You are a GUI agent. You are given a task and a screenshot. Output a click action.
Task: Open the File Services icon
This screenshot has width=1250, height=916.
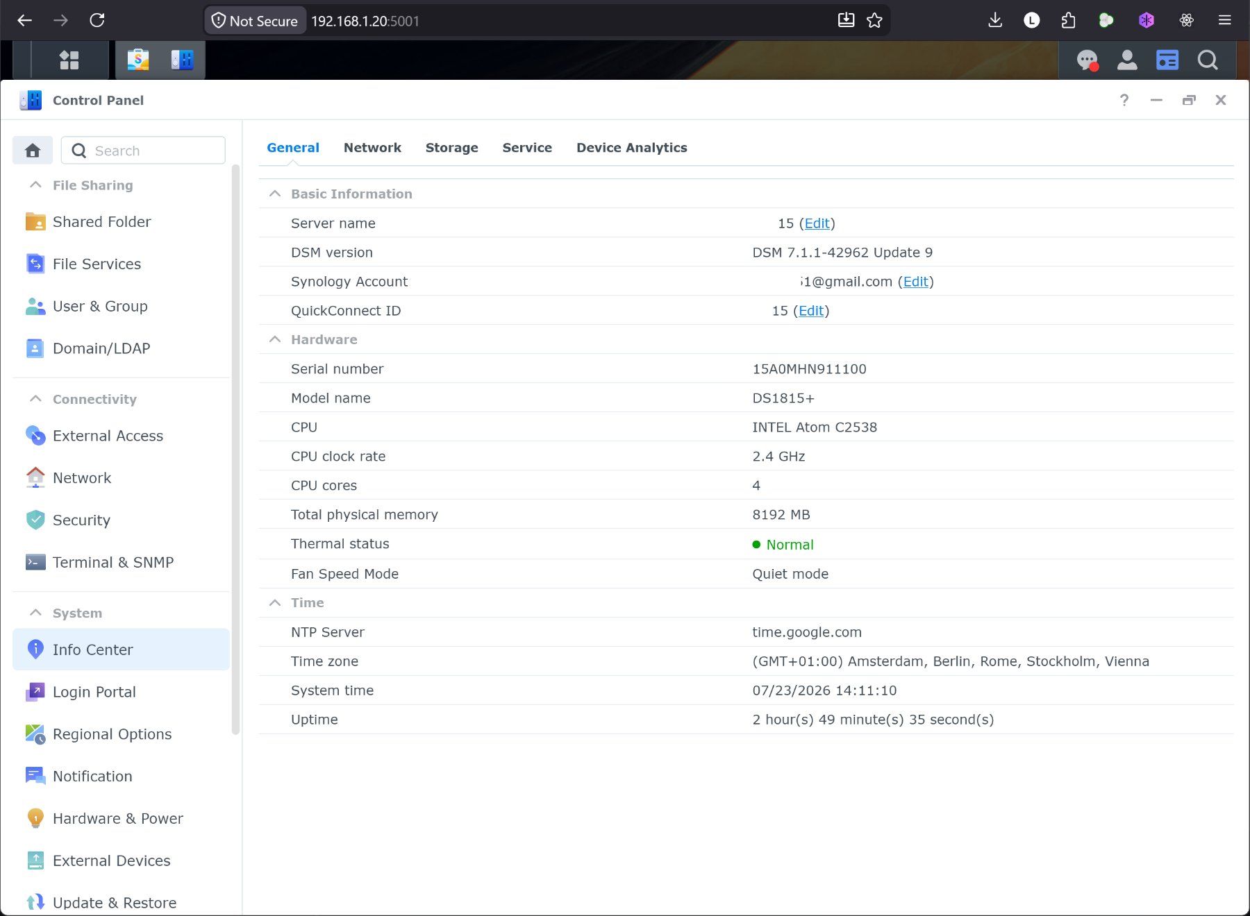[35, 264]
